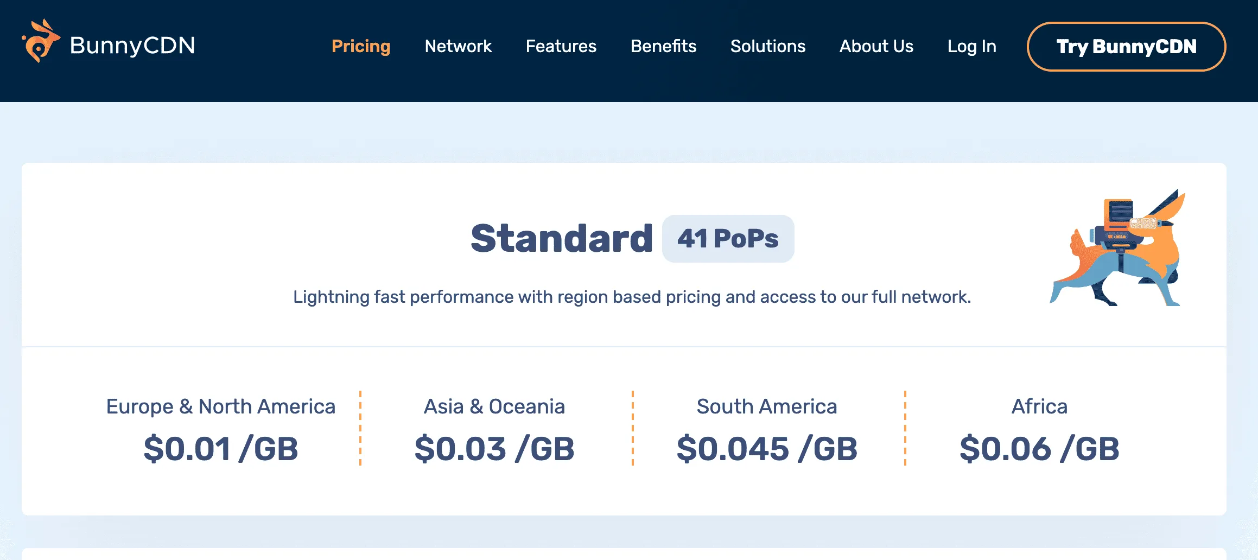The width and height of the screenshot is (1258, 560).
Task: Click the Try BunnyCDN button
Action: click(x=1126, y=47)
